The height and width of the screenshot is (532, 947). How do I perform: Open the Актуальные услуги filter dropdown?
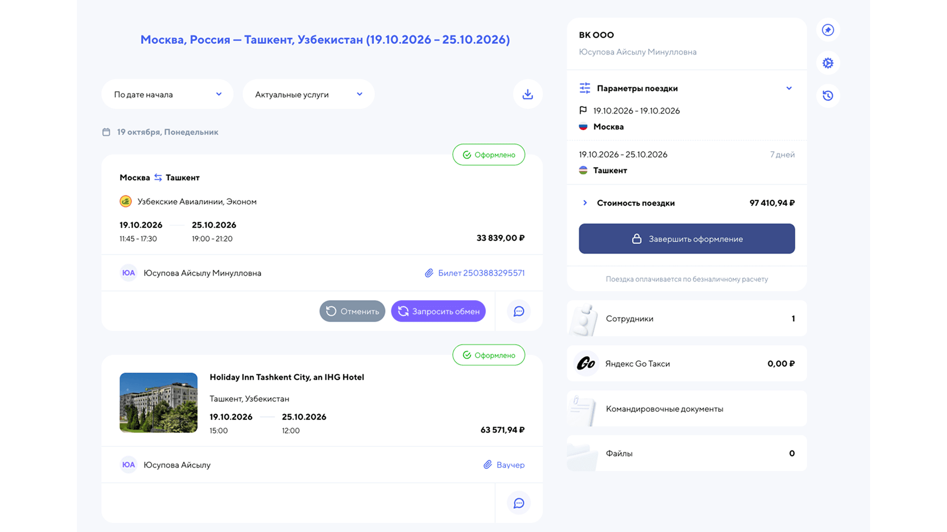[x=308, y=94]
